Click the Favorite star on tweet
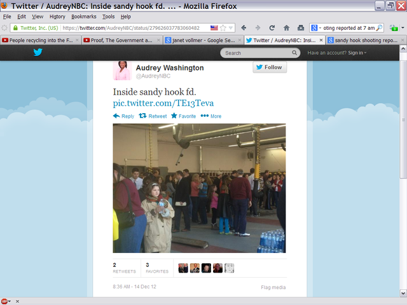407x305 pixels. click(174, 116)
